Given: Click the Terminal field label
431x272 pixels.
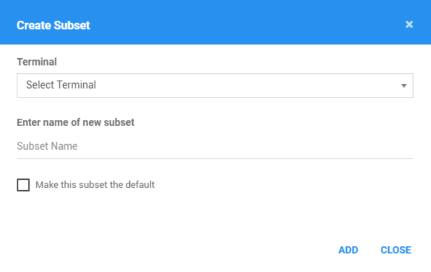Looking at the screenshot, I should point(37,62).
